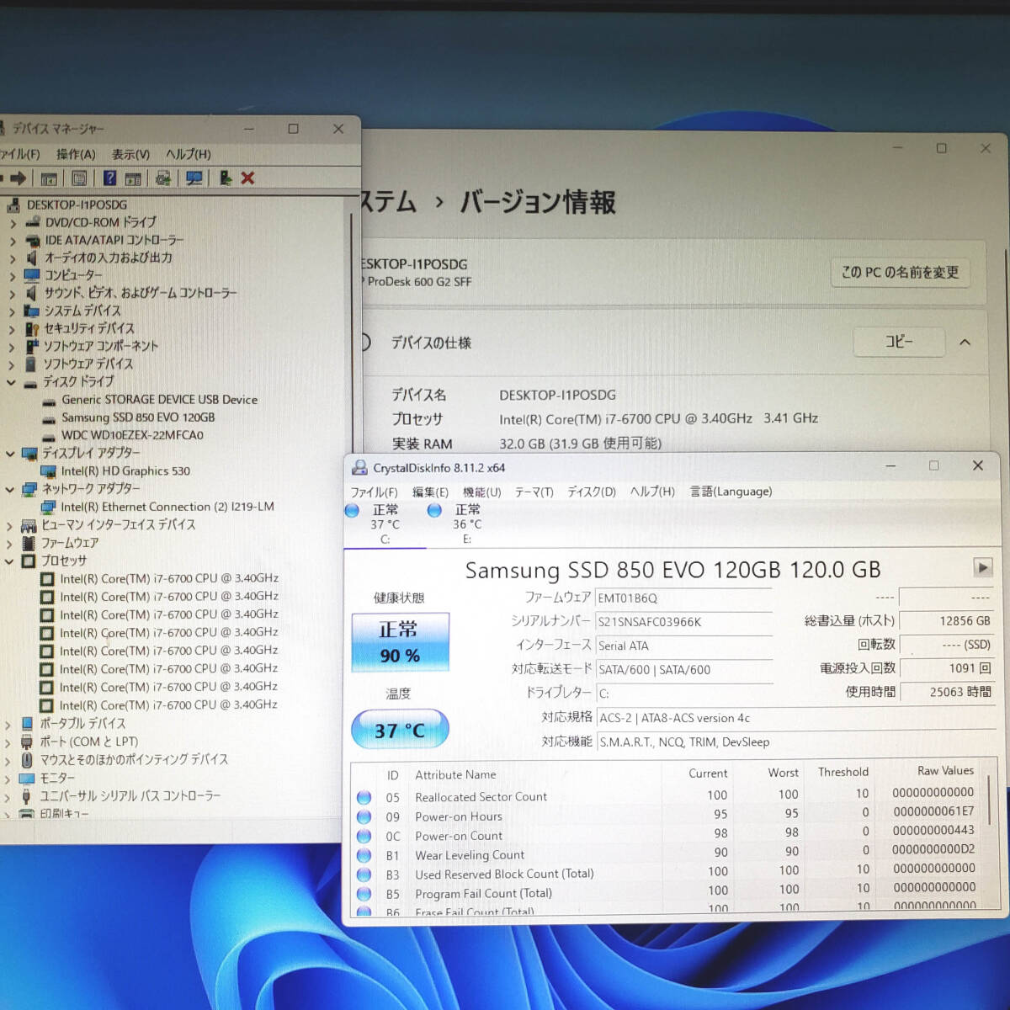1010x1010 pixels.
Task: Select the drive E: status circle at 36 °C
Action: click(x=434, y=510)
